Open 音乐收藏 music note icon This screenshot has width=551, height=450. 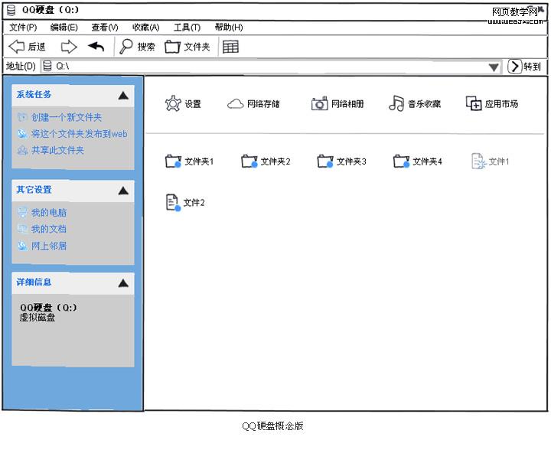pos(396,104)
